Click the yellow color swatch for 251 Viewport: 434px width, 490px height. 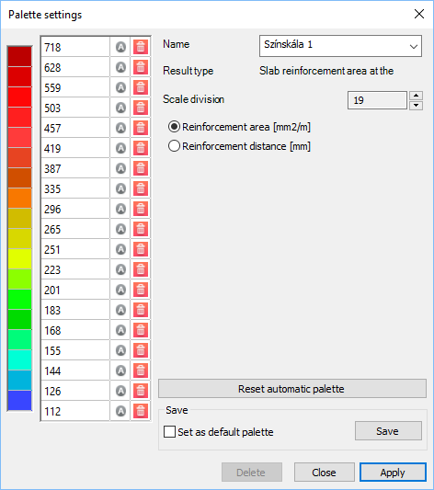tap(19, 239)
